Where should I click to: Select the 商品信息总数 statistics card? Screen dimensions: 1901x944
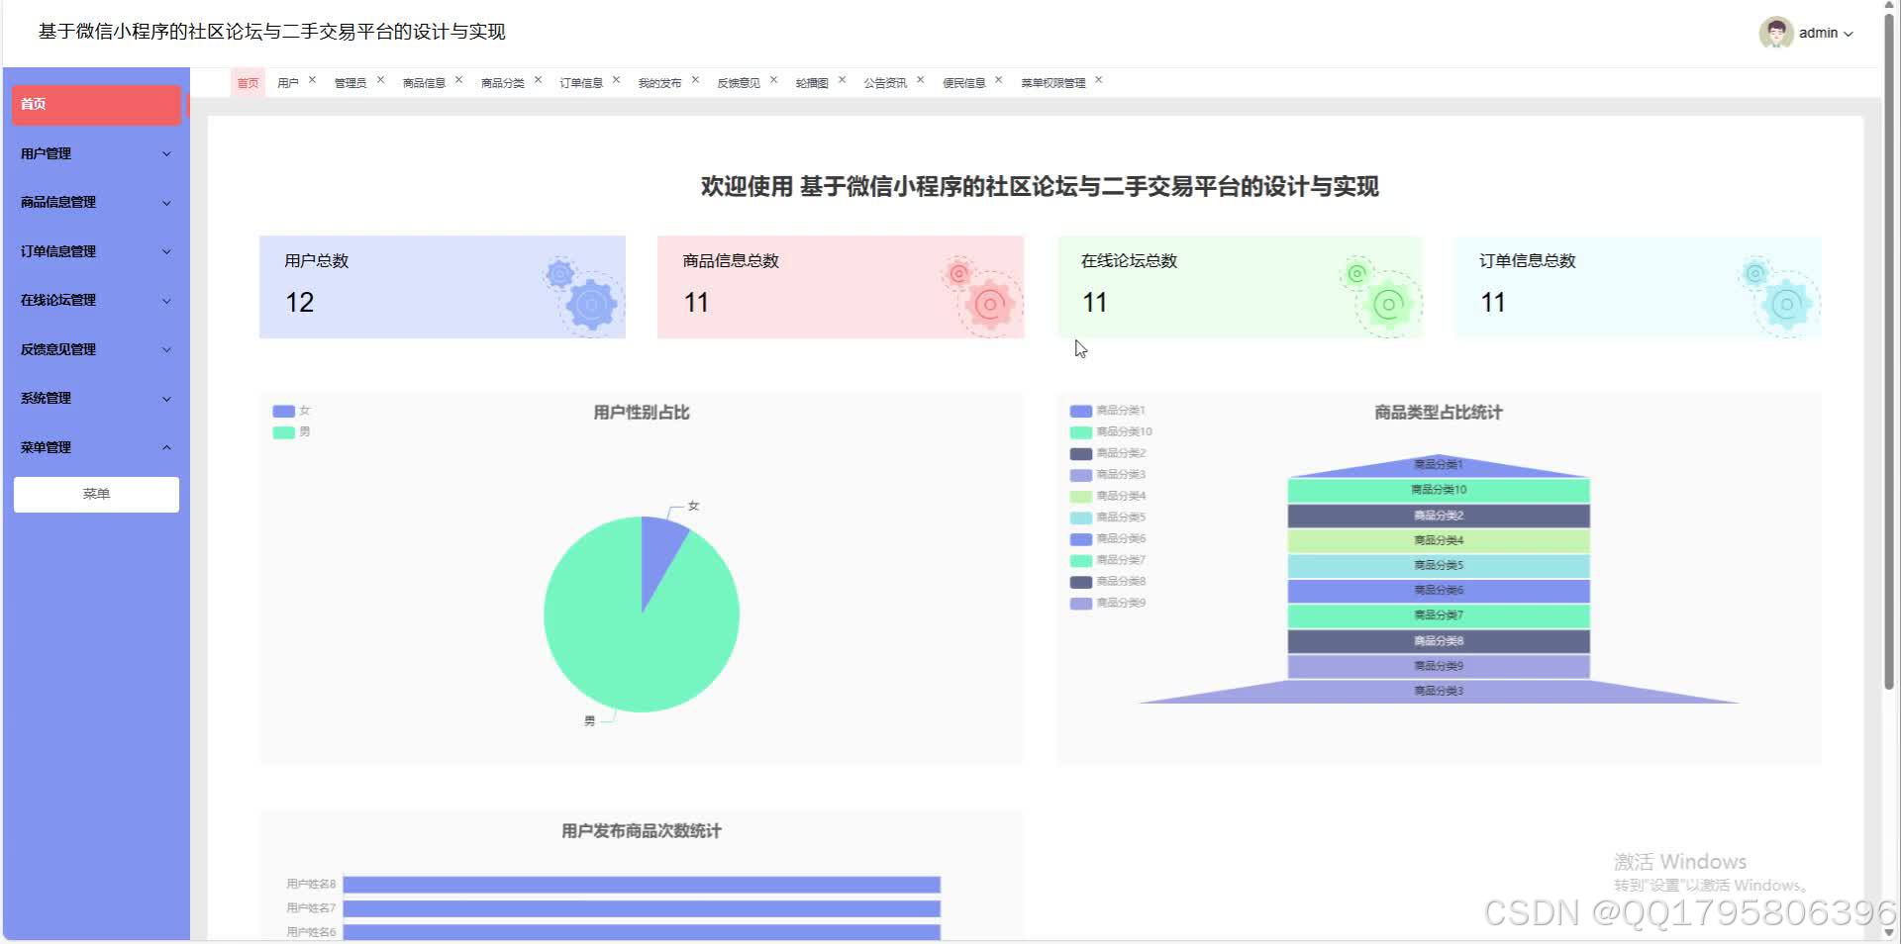click(840, 286)
